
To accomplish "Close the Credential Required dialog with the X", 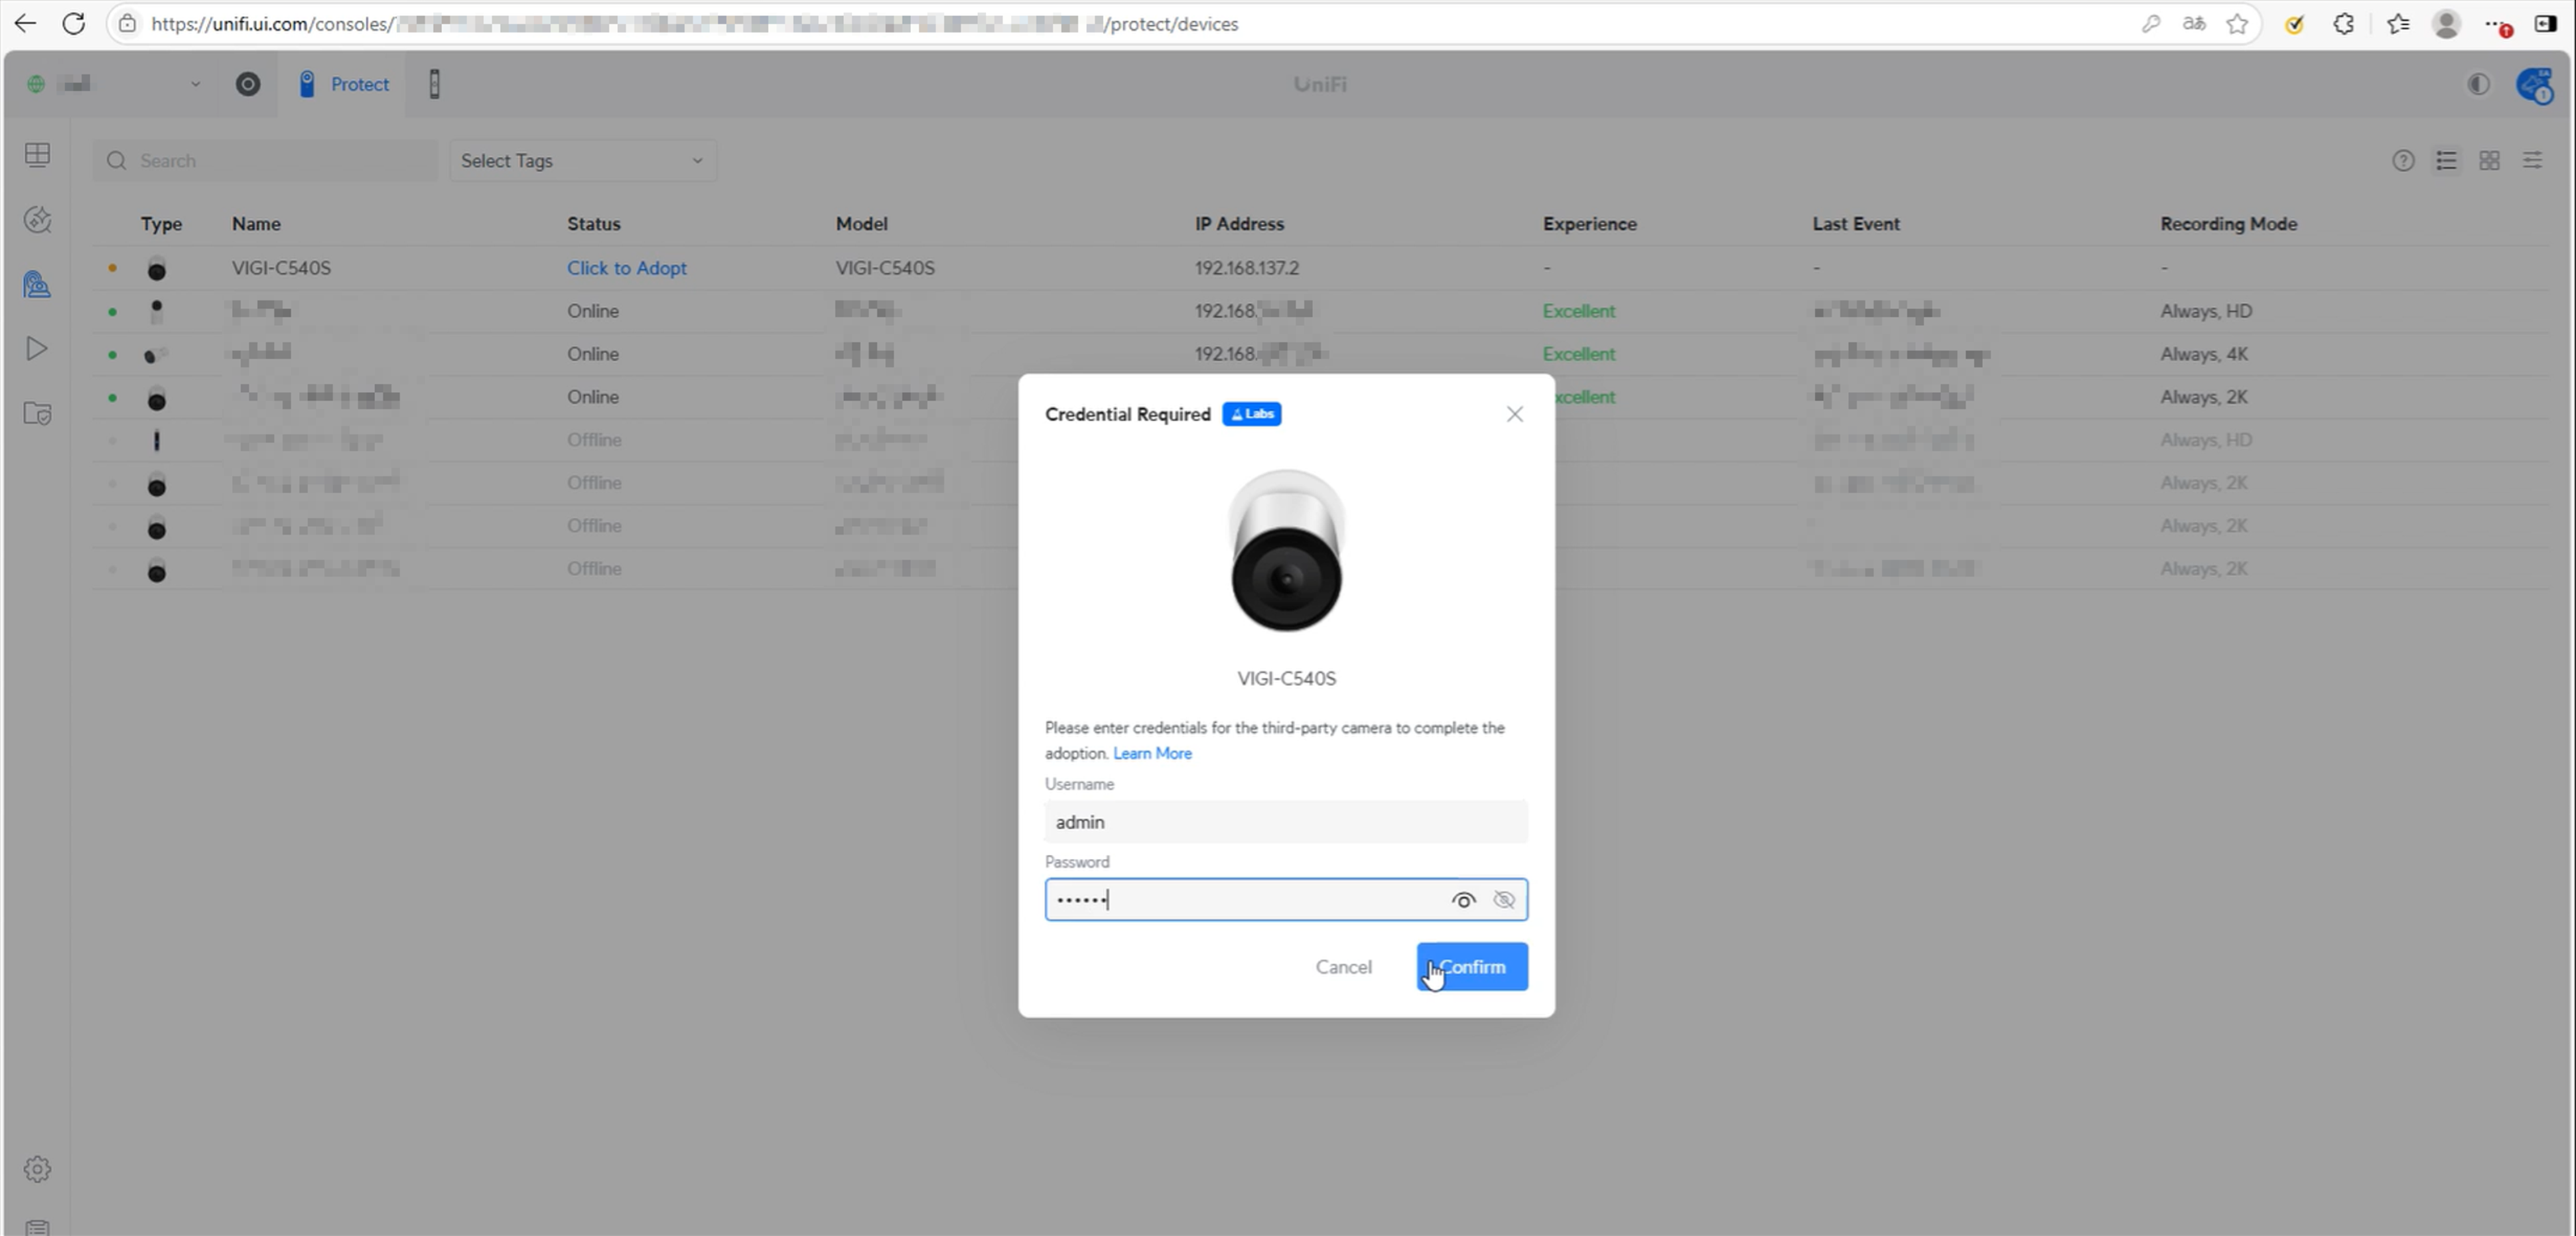I will point(1514,414).
